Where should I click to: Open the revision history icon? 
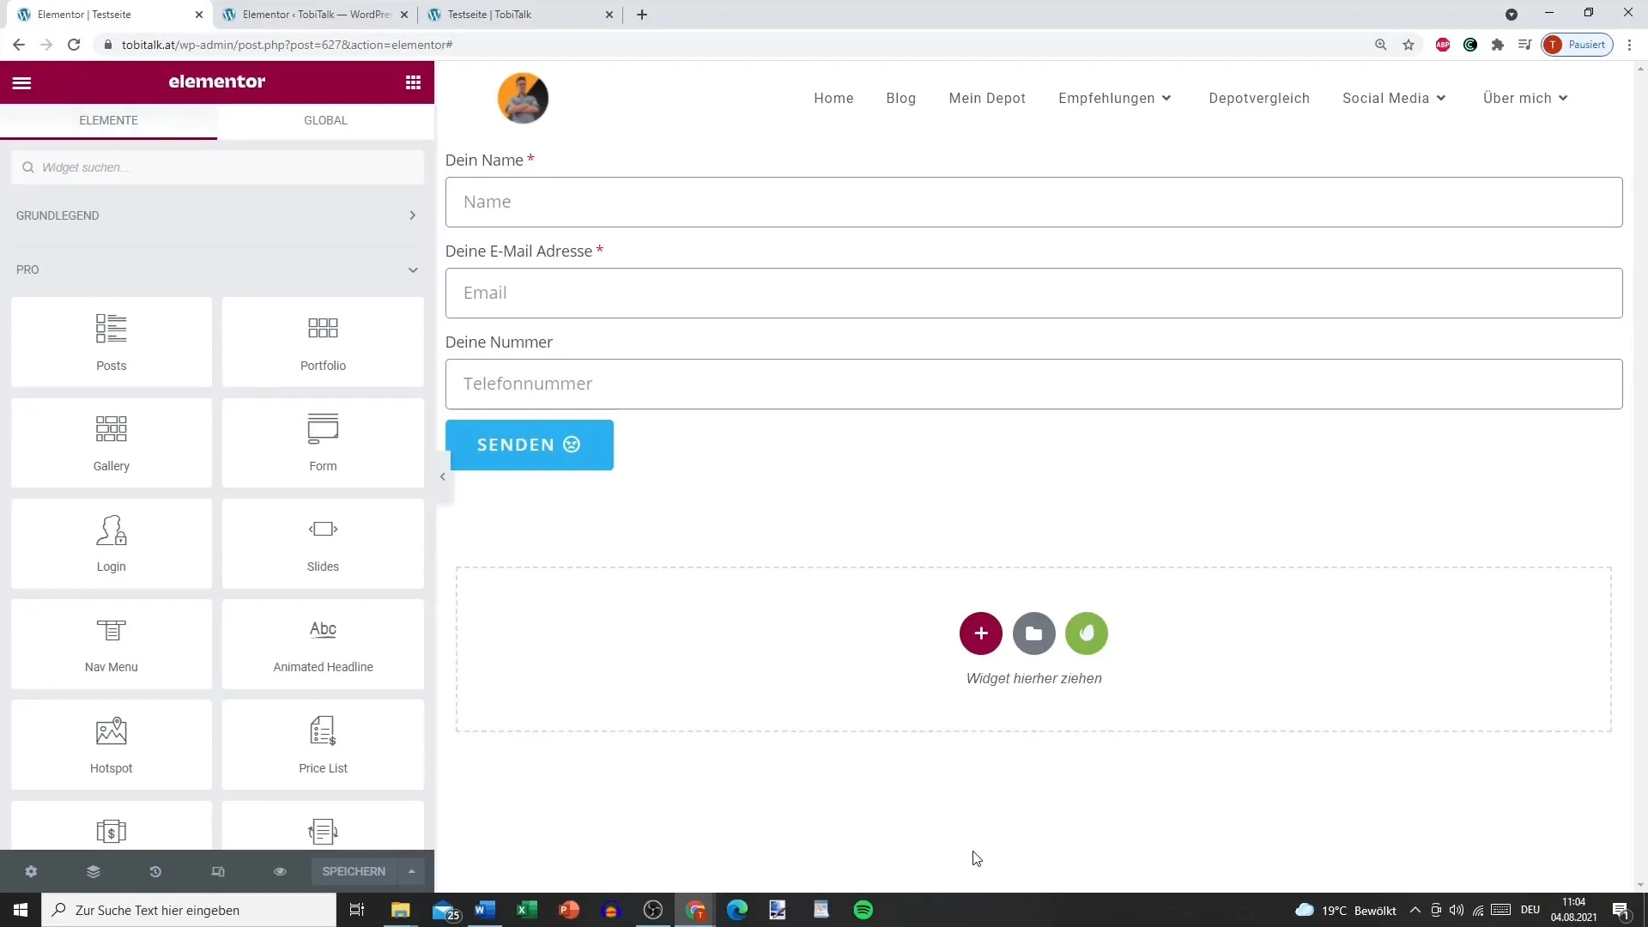[155, 871]
